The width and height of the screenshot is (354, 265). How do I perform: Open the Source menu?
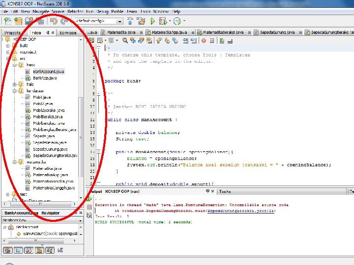coord(58,11)
